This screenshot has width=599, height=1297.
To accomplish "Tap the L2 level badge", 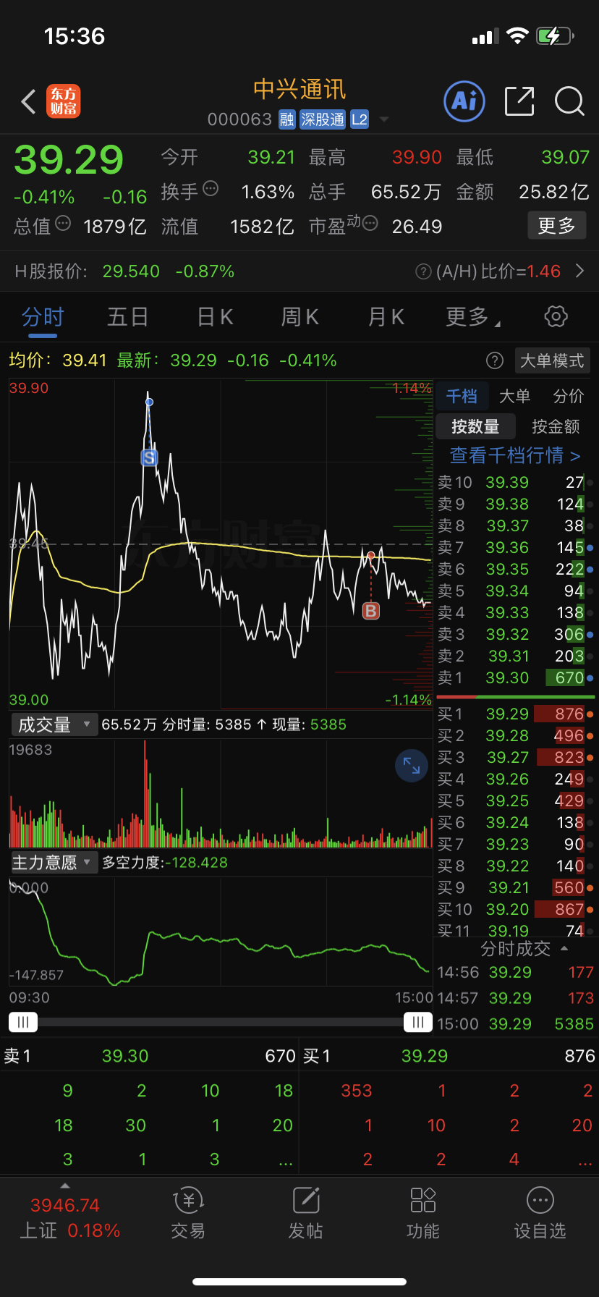I will [x=360, y=119].
